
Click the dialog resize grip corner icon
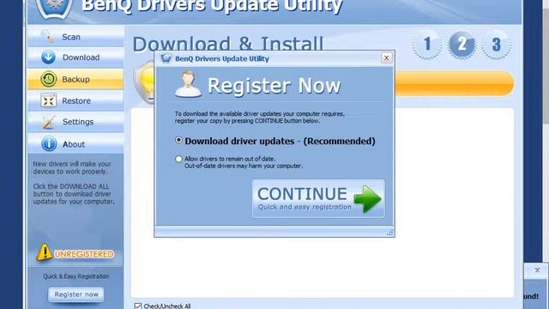click(x=390, y=233)
